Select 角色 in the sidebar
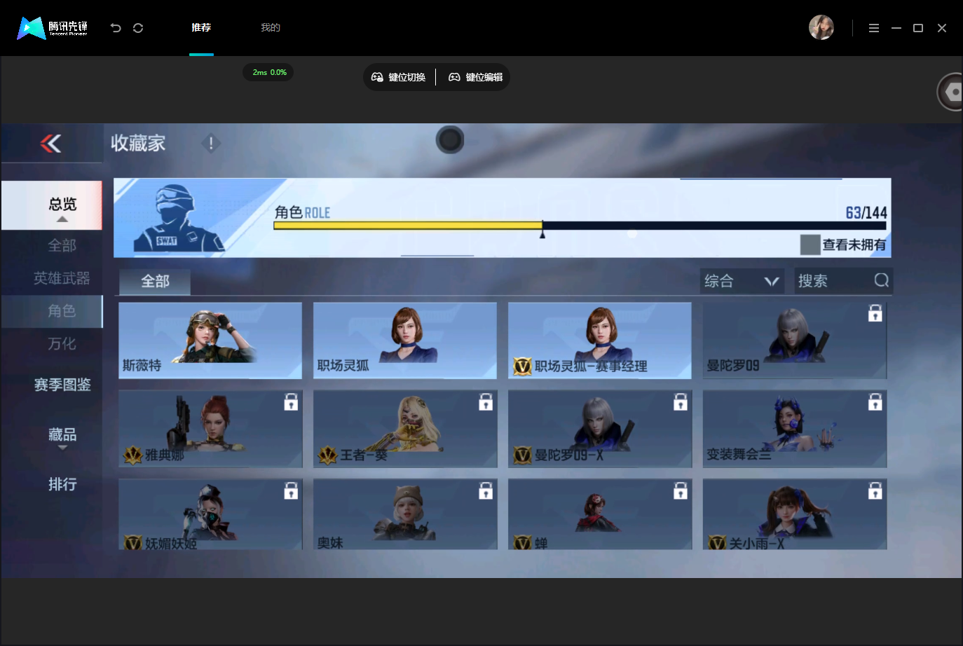963x646 pixels. tap(52, 311)
